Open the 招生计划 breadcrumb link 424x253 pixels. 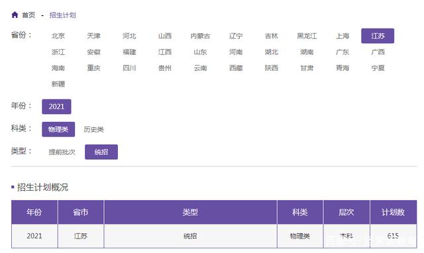(62, 15)
